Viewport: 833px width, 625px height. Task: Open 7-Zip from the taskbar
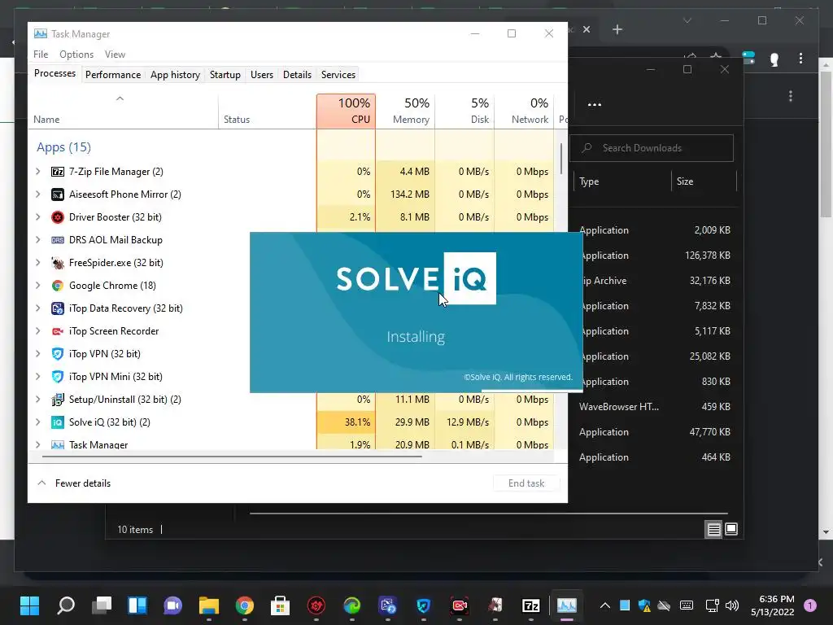pos(530,605)
